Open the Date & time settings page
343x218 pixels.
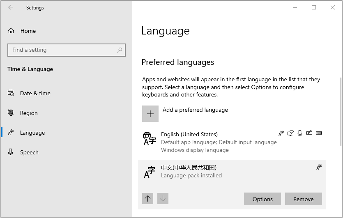tap(35, 93)
